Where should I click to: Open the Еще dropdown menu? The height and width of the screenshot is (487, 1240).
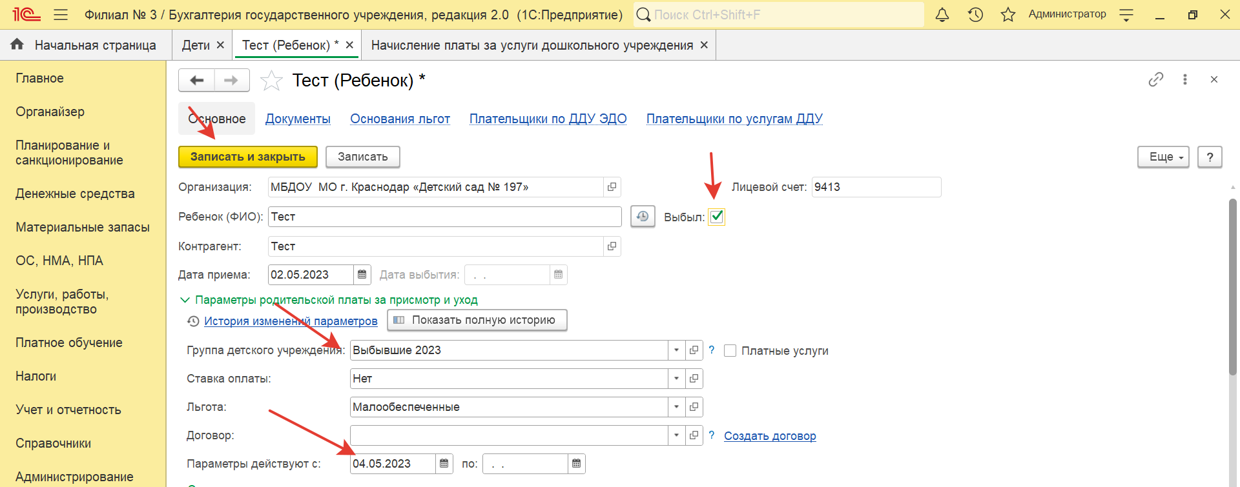[x=1162, y=157]
